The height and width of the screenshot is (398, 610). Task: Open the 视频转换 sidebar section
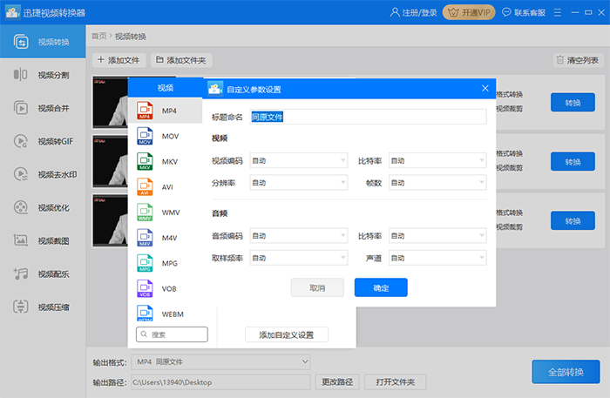click(43, 42)
